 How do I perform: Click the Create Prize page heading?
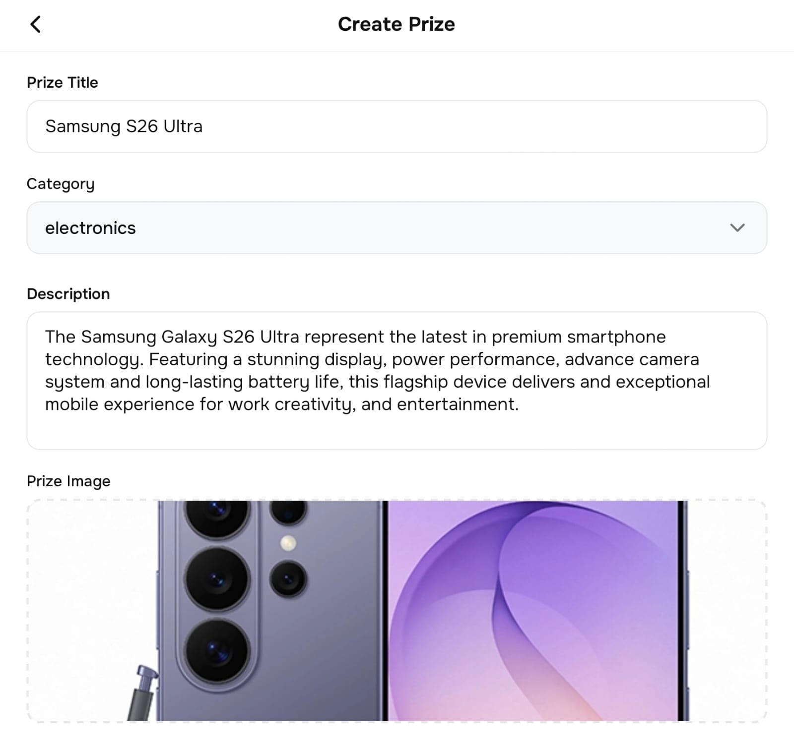[x=396, y=24]
